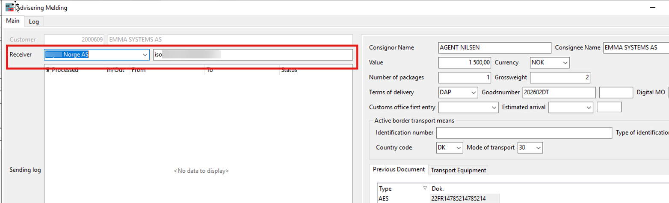Expand the Country code dropdown showing DK

click(459, 148)
